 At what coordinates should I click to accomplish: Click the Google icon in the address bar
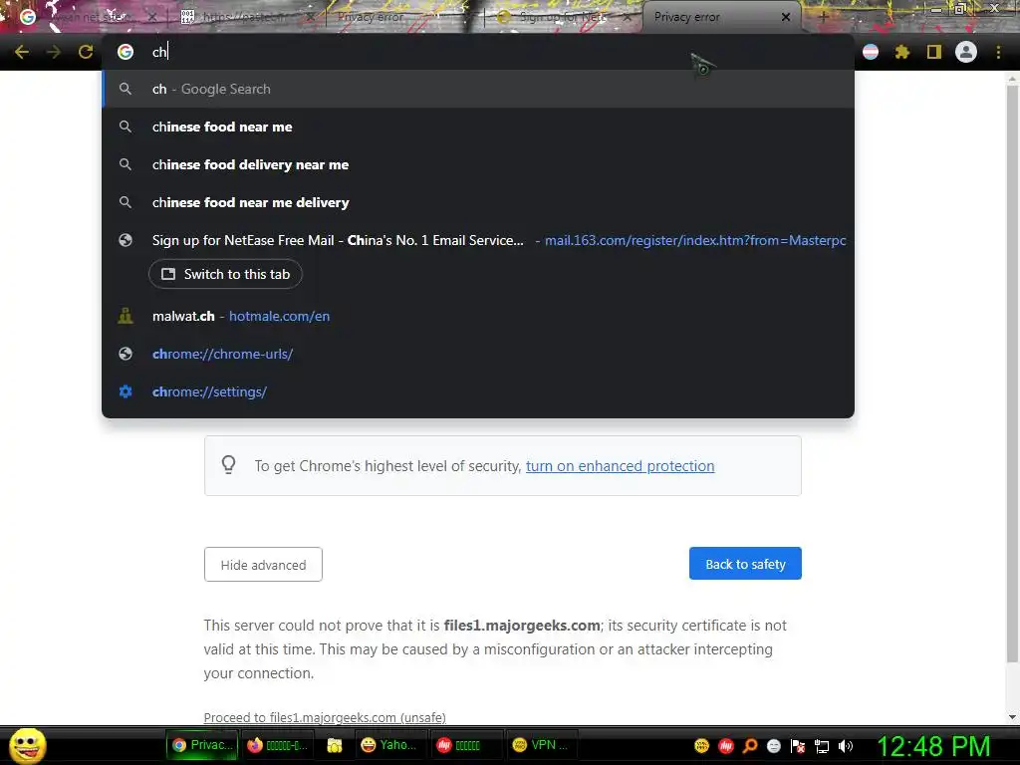pyautogui.click(x=126, y=52)
